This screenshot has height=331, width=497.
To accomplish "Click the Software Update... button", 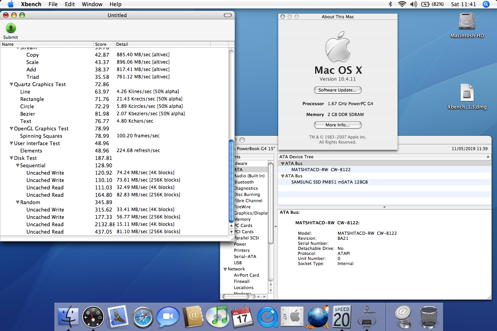I will pos(337,90).
